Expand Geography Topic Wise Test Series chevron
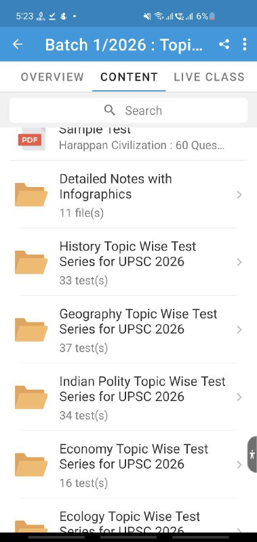Image resolution: width=257 pixels, height=542 pixels. [x=239, y=330]
